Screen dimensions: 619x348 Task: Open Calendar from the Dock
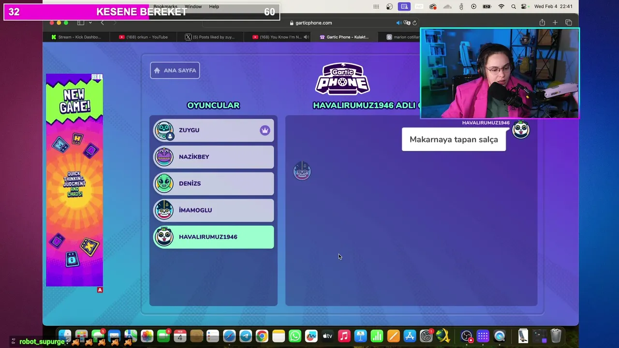pos(180,336)
